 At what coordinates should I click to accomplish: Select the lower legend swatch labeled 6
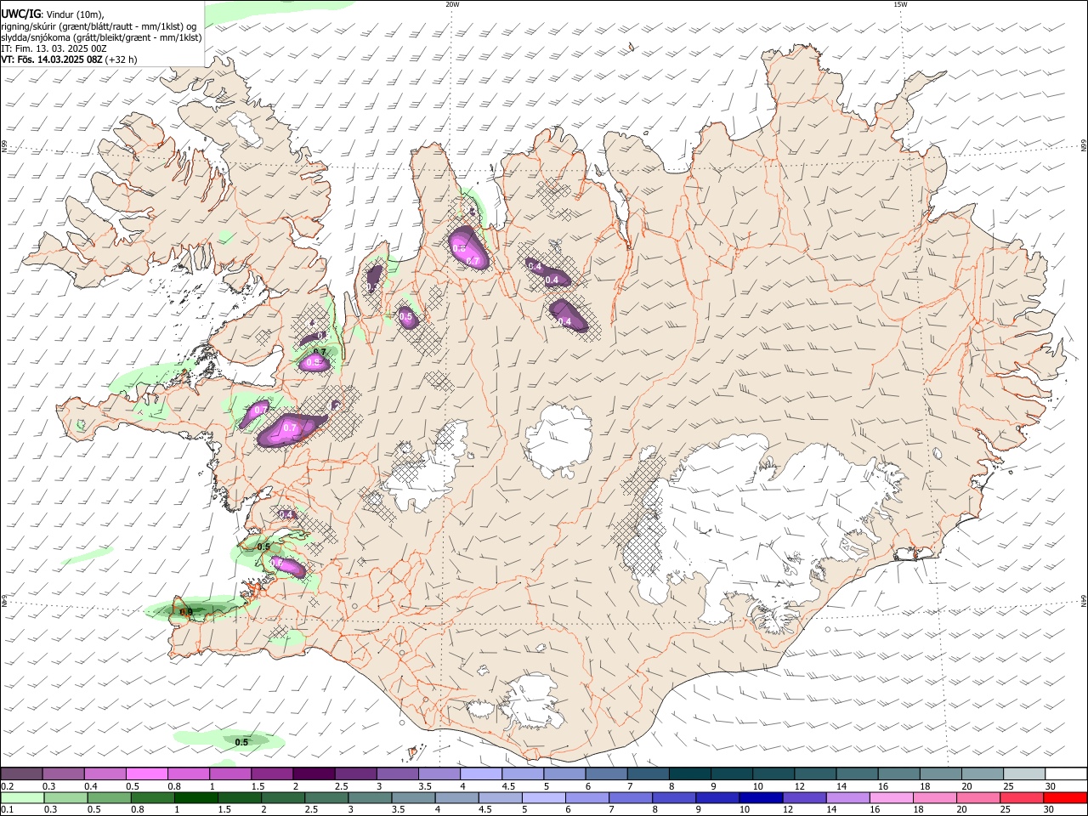click(587, 798)
